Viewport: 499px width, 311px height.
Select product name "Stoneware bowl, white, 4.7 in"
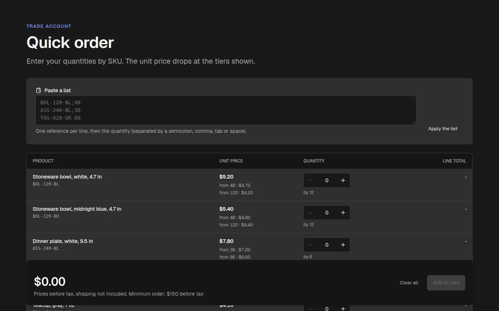point(67,177)
